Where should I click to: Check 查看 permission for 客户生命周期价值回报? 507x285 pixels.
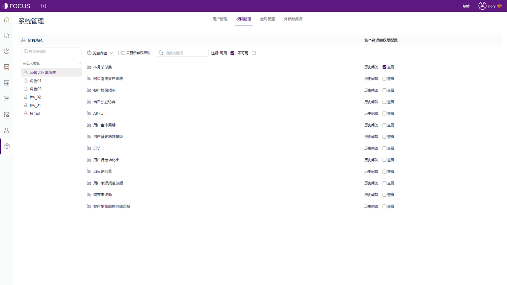(384, 206)
